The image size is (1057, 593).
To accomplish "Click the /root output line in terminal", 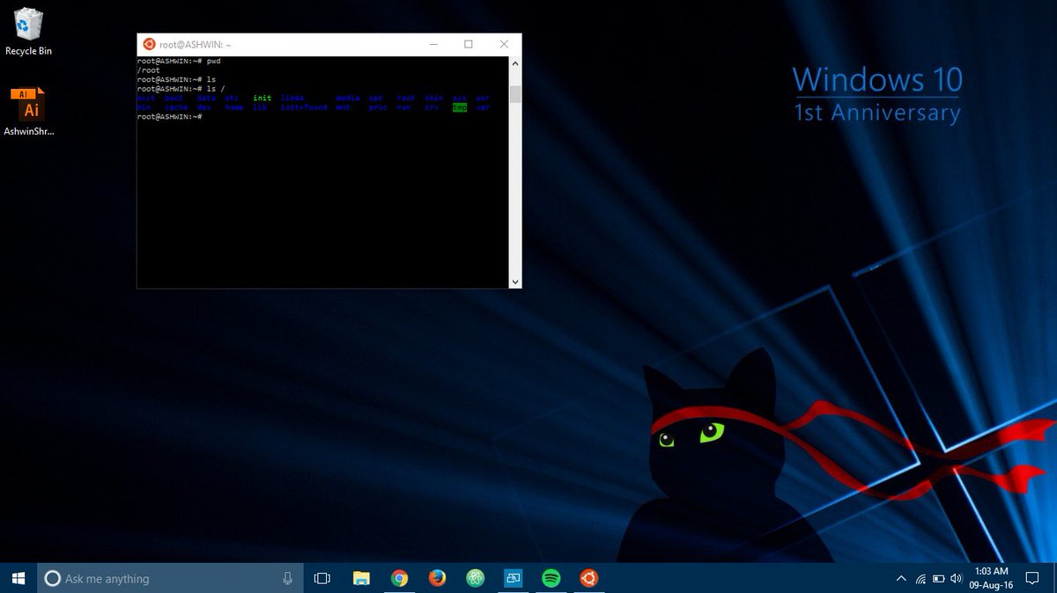I will [149, 70].
